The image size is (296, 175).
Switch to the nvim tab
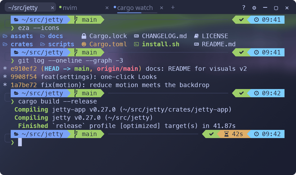84,8
